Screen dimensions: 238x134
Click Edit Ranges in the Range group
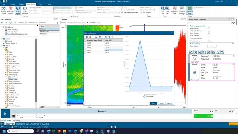(145, 12)
